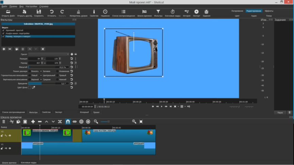Open the Пресет dropdown
Viewport: 294px width, 165px height.
click(x=49, y=54)
